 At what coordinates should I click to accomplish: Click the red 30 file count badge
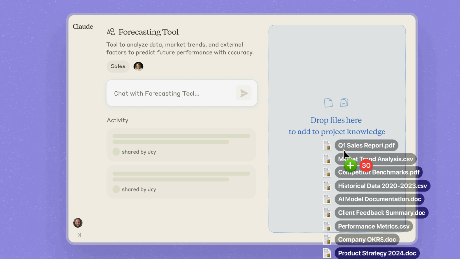(366, 165)
